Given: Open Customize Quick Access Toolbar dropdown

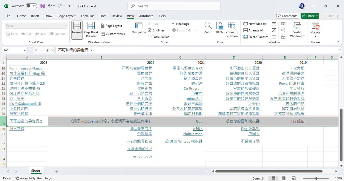Looking at the screenshot, I should 69,6.
